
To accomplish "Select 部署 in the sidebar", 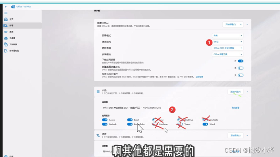I will coord(22,25).
